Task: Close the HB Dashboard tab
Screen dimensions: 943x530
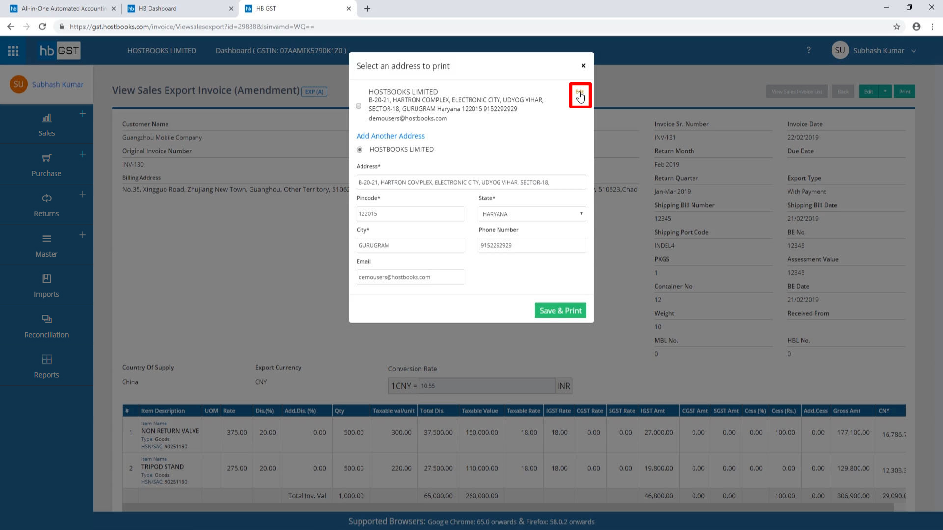Action: pos(231,8)
